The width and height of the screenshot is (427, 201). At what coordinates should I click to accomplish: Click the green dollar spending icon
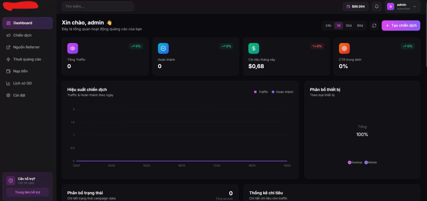(x=254, y=48)
